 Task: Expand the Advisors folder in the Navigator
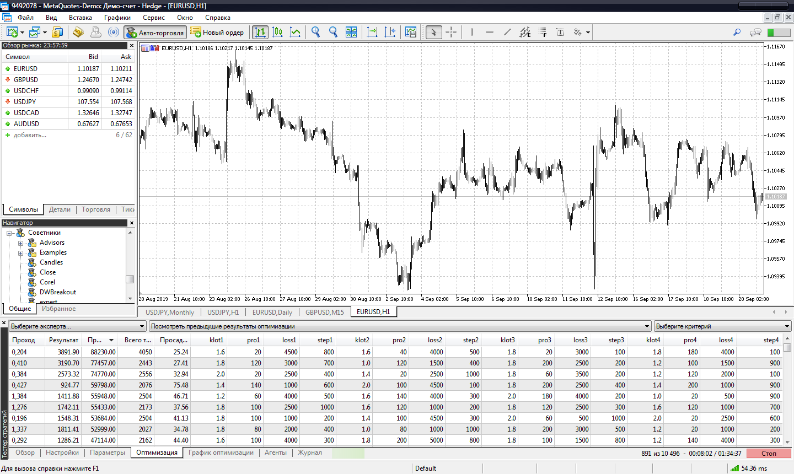tap(21, 243)
